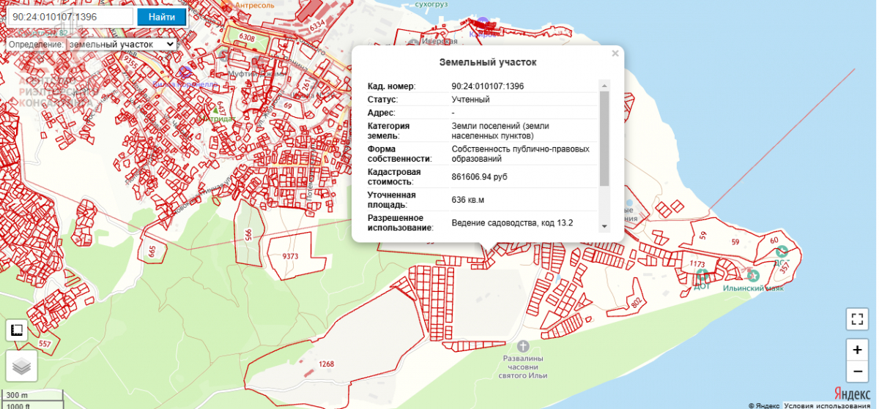Activate the ruler measurement tool

(16, 331)
